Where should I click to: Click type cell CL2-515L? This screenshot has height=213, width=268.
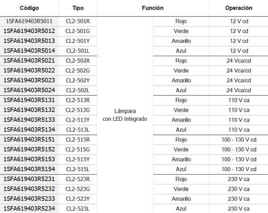(x=78, y=169)
